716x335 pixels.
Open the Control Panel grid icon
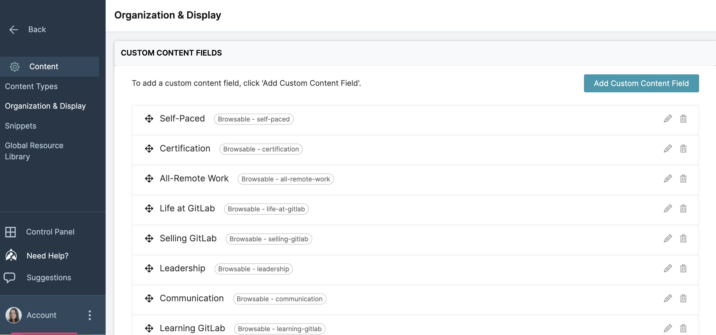[11, 232]
